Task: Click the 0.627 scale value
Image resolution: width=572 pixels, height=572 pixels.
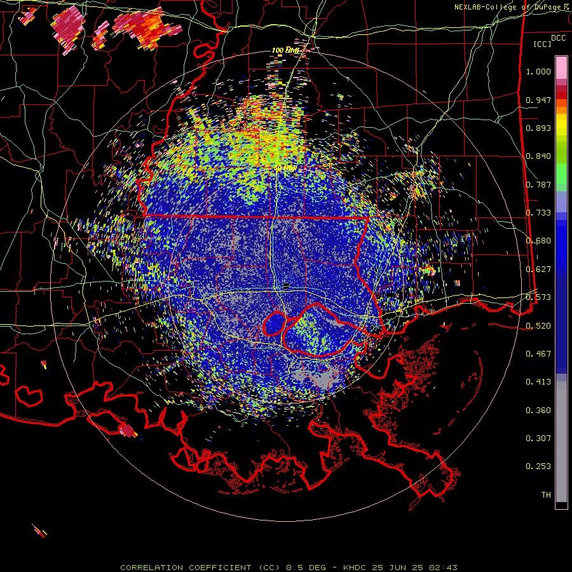Action: pos(538,269)
